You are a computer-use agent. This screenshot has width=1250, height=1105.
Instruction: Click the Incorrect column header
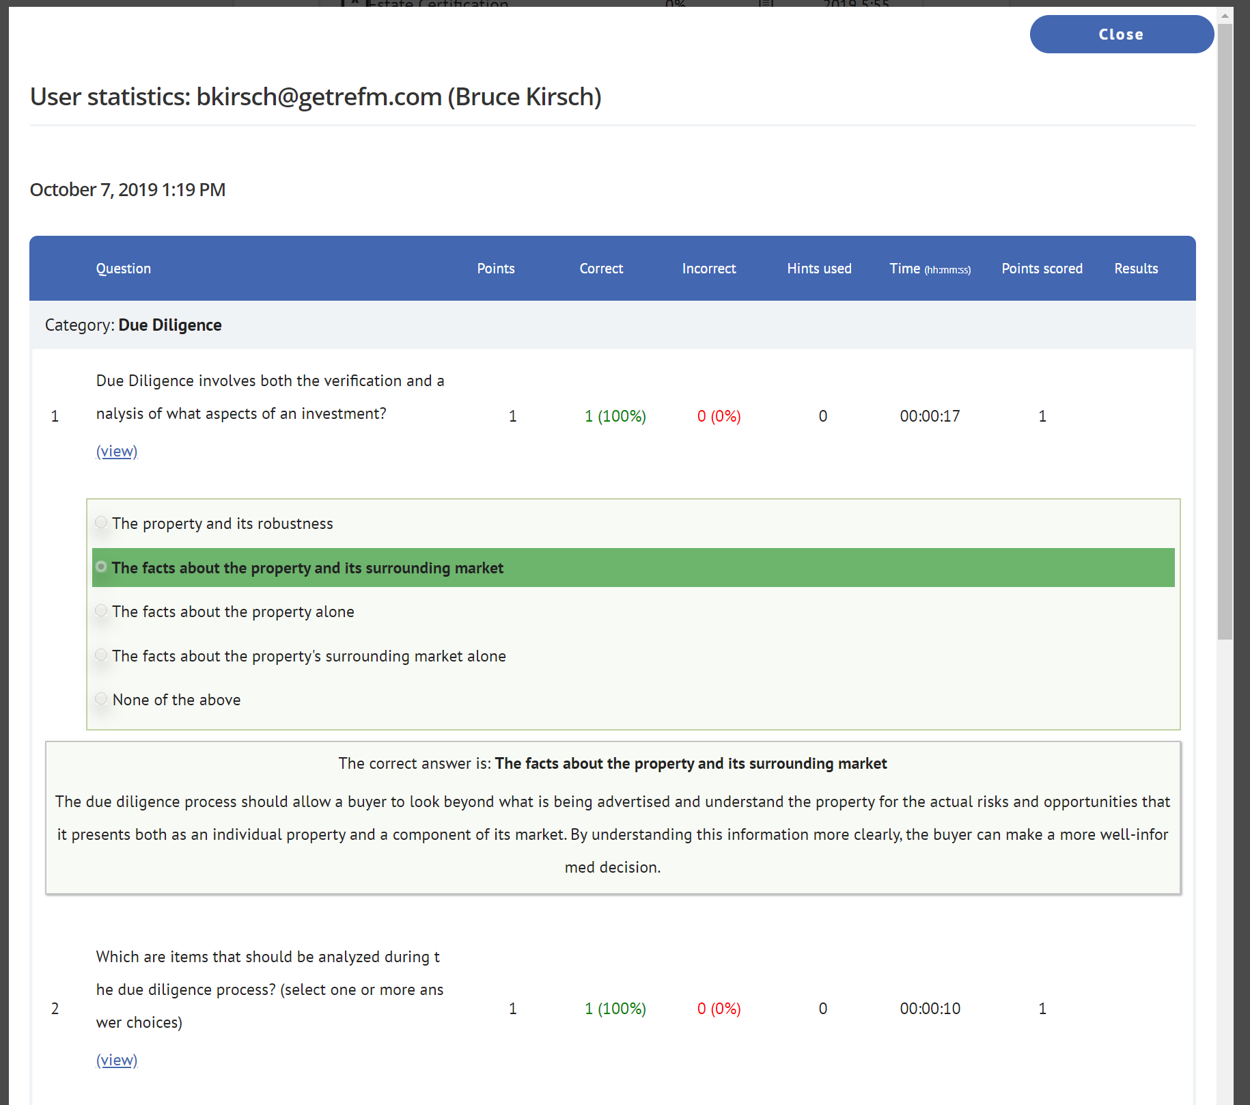click(x=708, y=269)
